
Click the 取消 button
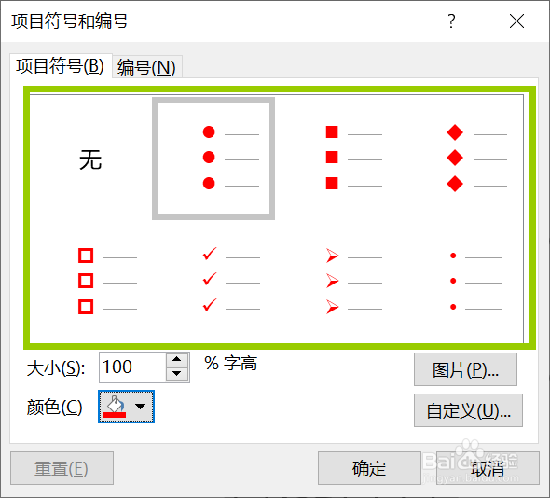coord(488,468)
